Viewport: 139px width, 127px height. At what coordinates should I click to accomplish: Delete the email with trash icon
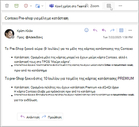(x=7, y=6)
